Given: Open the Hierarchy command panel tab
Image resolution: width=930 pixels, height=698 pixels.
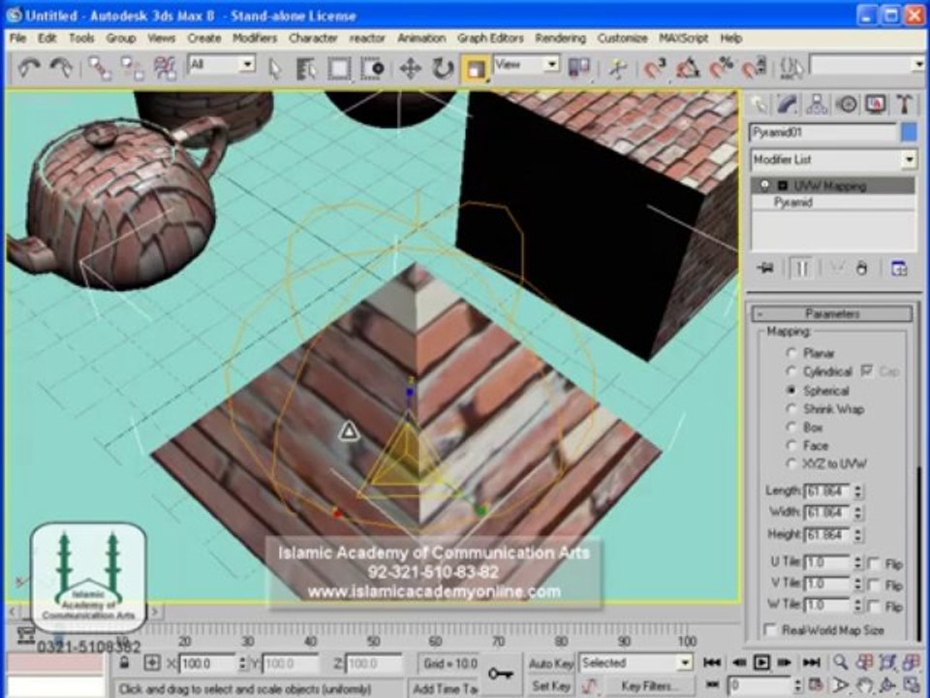Looking at the screenshot, I should [818, 105].
